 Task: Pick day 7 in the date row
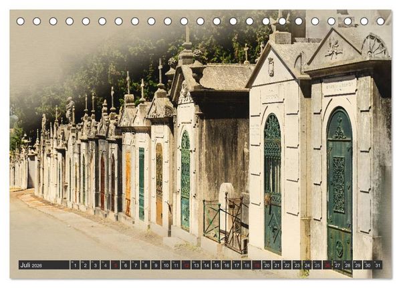click(x=136, y=265)
